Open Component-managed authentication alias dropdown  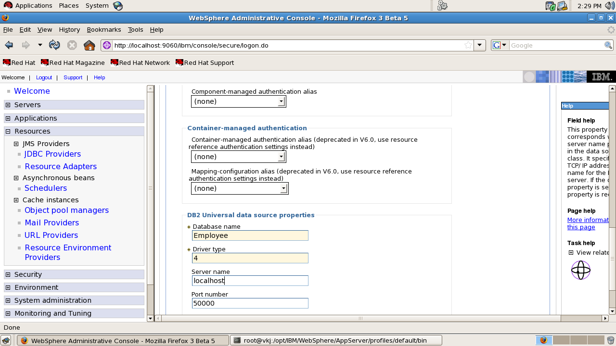(x=239, y=101)
